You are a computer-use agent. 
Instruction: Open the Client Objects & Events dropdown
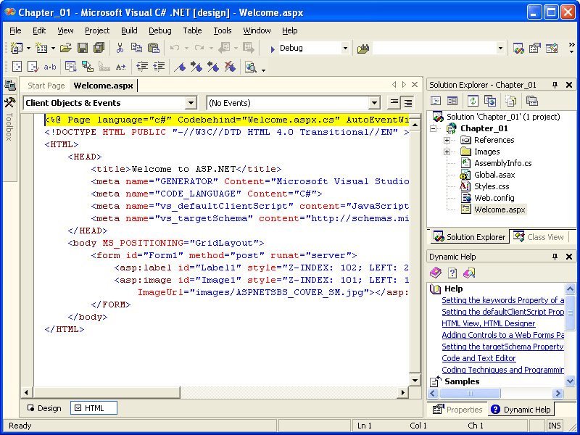pyautogui.click(x=191, y=103)
